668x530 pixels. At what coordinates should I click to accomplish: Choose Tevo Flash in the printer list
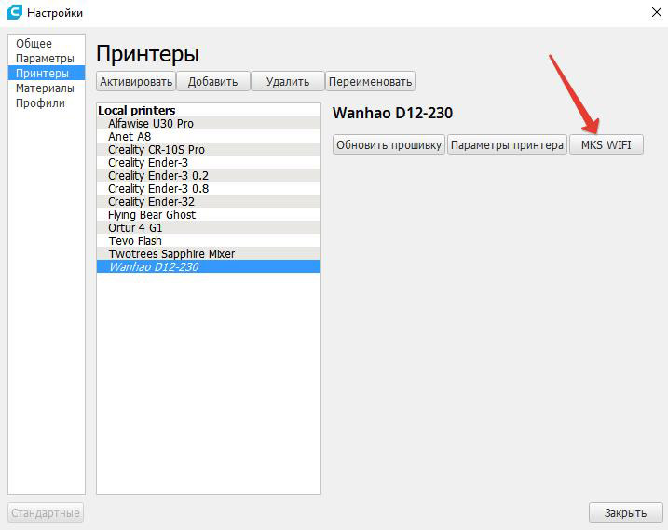135,240
